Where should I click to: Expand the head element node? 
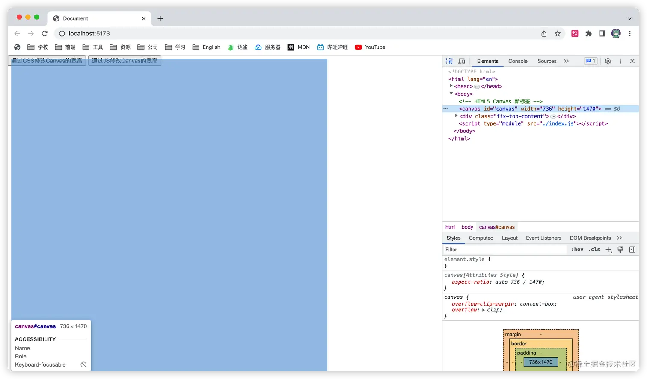click(451, 86)
